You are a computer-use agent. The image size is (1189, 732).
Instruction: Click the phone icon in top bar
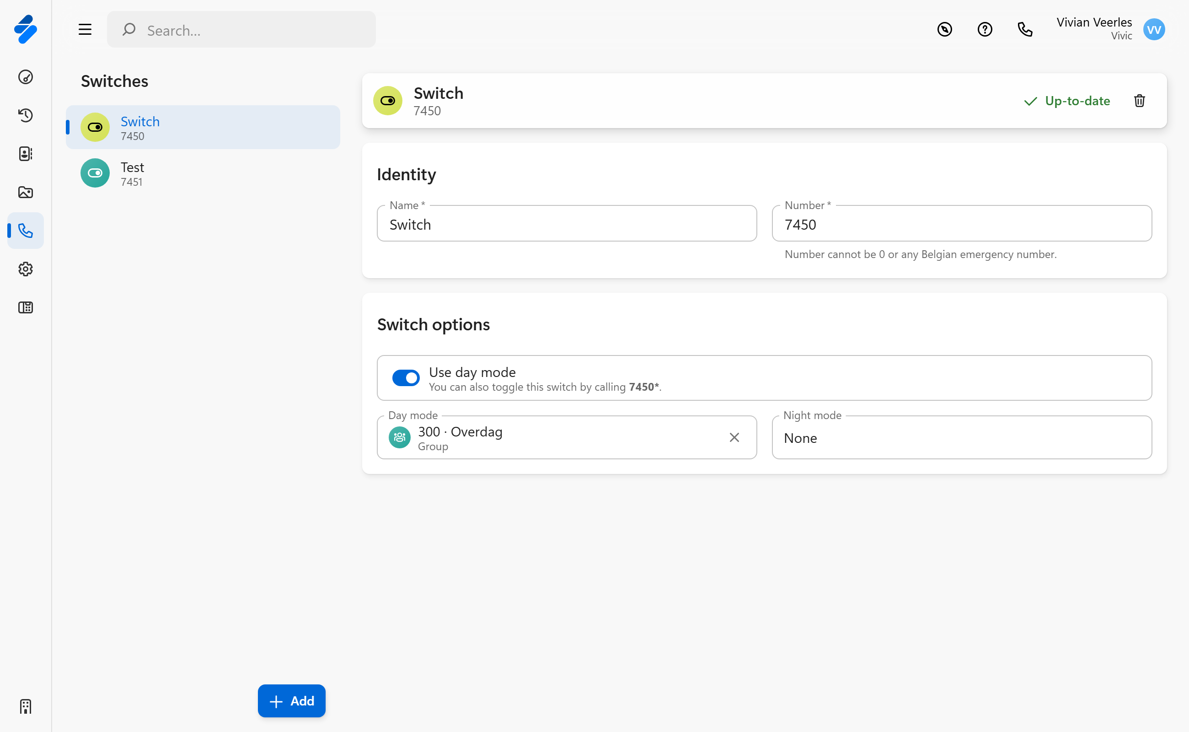1025,30
